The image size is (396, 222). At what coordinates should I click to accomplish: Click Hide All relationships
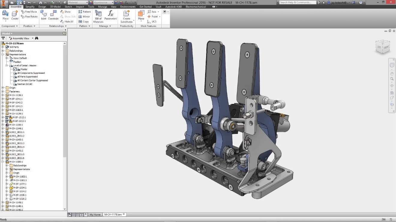coord(67,22)
